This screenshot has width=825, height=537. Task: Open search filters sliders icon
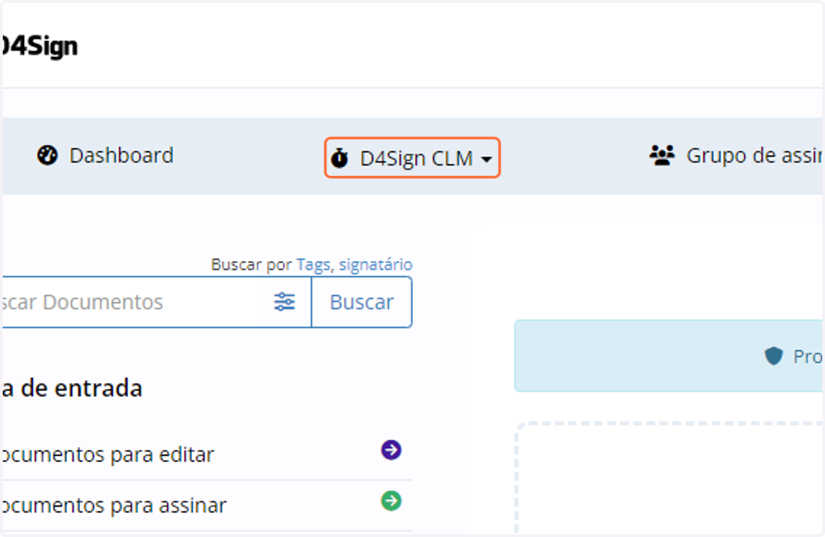[285, 302]
